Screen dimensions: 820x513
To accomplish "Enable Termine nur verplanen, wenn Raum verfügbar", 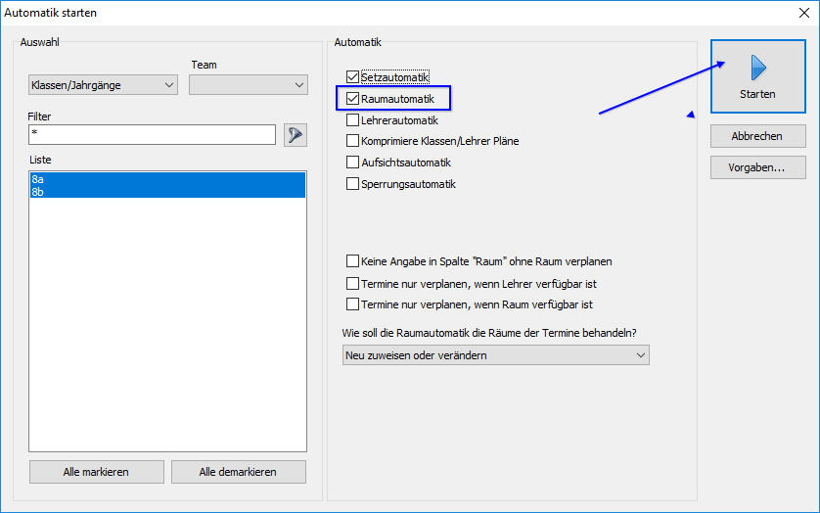I will (x=352, y=304).
